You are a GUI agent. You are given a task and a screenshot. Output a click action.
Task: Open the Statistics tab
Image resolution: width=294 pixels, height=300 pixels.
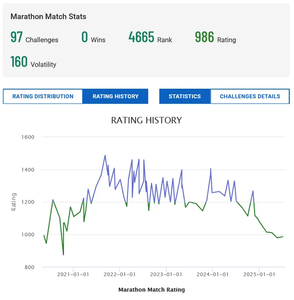point(185,96)
